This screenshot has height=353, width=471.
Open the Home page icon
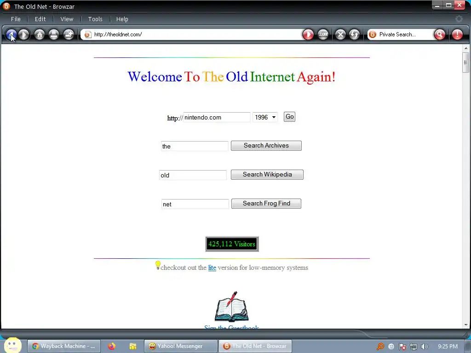tap(40, 34)
